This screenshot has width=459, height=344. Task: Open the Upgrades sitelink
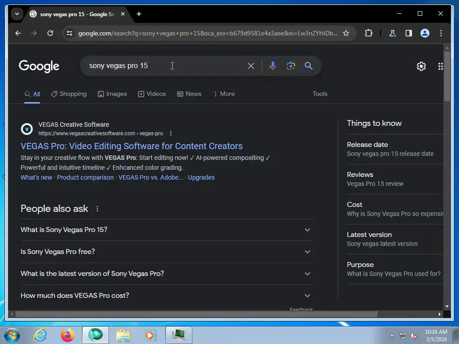click(x=201, y=177)
